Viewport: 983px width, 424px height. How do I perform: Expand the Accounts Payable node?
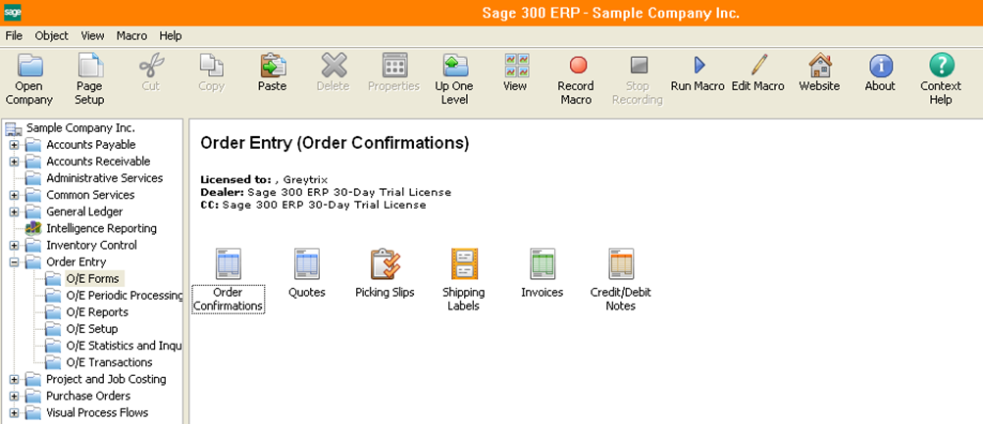[14, 145]
